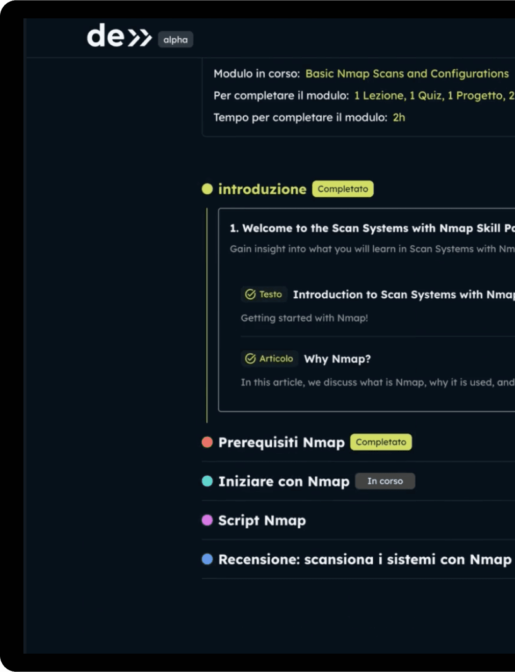515x672 pixels.
Task: Click the Articolo completion checkmark icon
Action: click(250, 358)
